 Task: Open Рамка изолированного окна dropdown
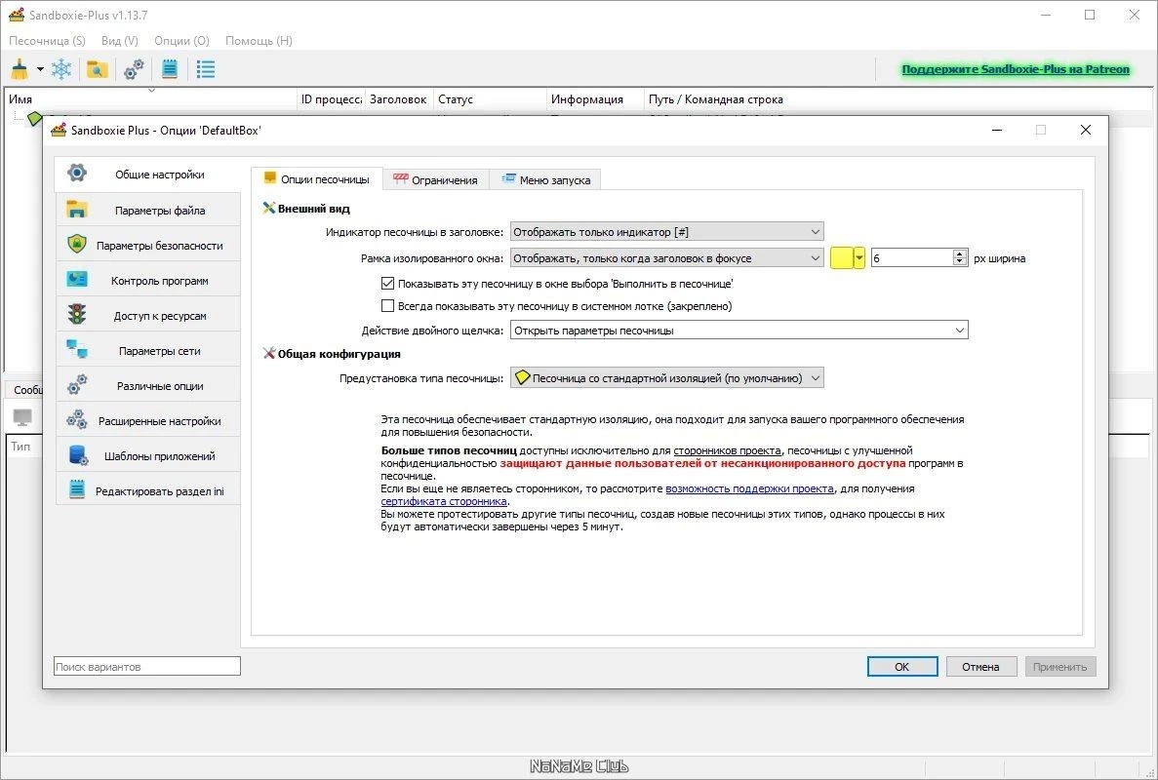point(667,257)
